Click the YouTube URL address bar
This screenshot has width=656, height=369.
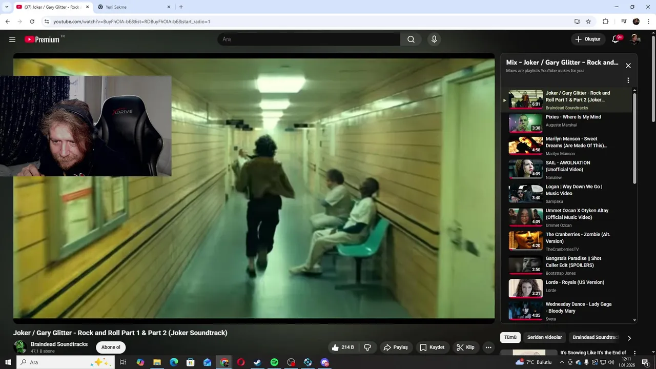307,22
